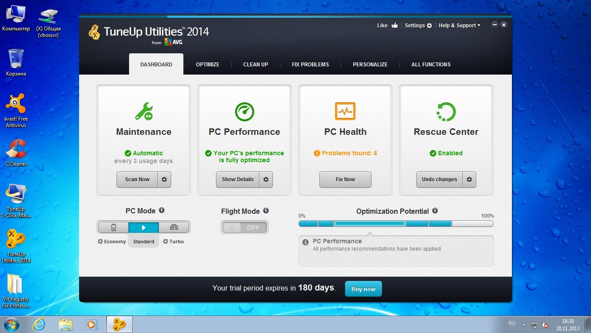The height and width of the screenshot is (333, 591).
Task: Click the empty end segment of optimization bar
Action: pos(472,223)
